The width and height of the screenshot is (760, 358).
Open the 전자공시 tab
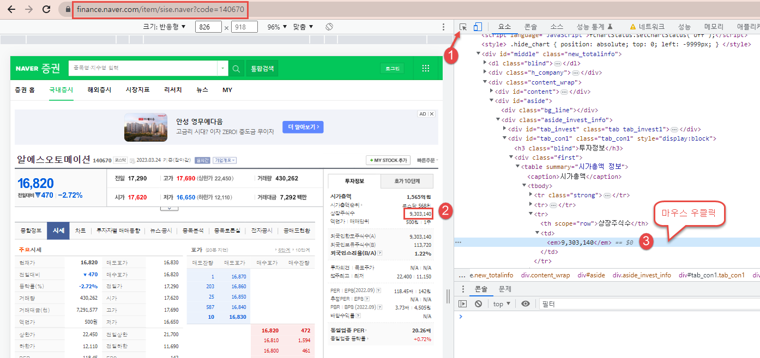[x=262, y=230]
